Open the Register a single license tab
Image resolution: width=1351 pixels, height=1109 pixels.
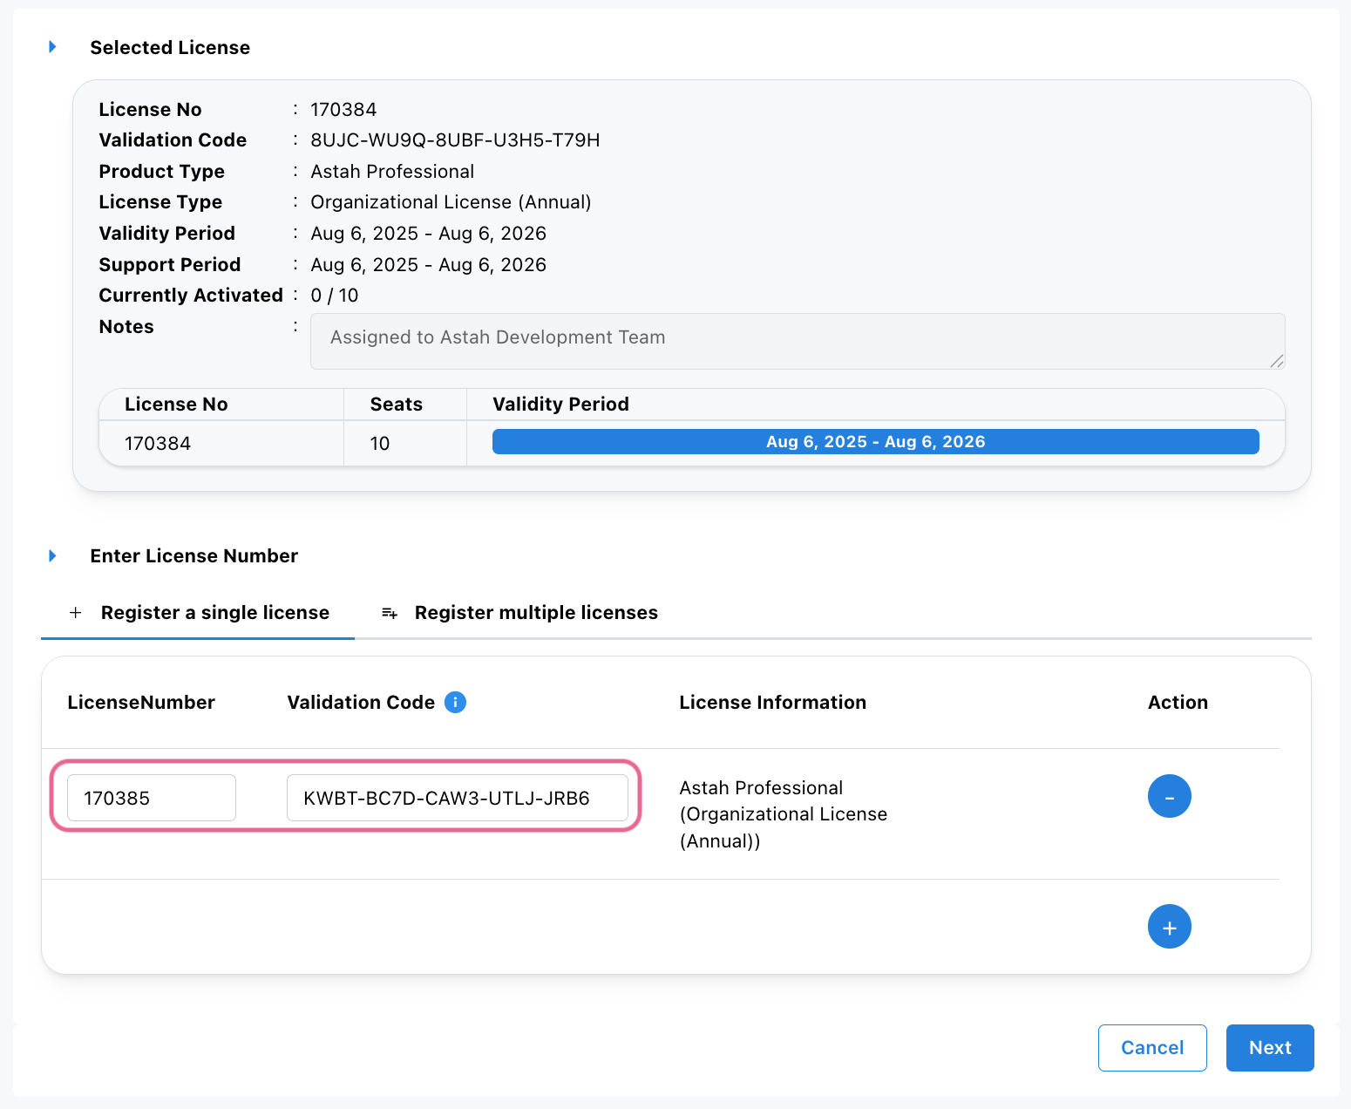point(198,613)
